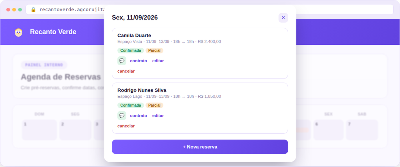Select calendar day 1 cell

pos(39,130)
